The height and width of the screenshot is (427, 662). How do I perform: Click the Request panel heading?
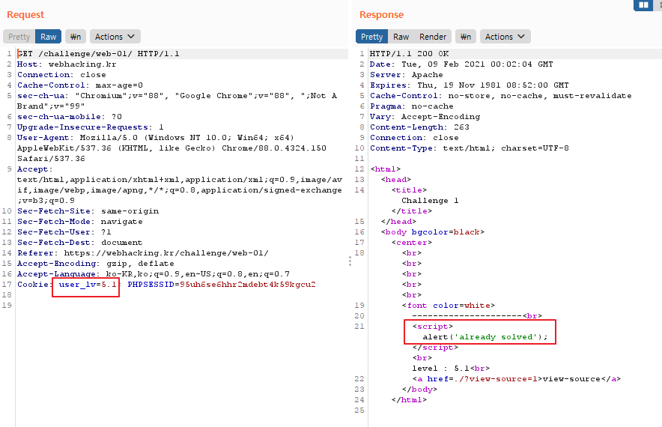(25, 15)
